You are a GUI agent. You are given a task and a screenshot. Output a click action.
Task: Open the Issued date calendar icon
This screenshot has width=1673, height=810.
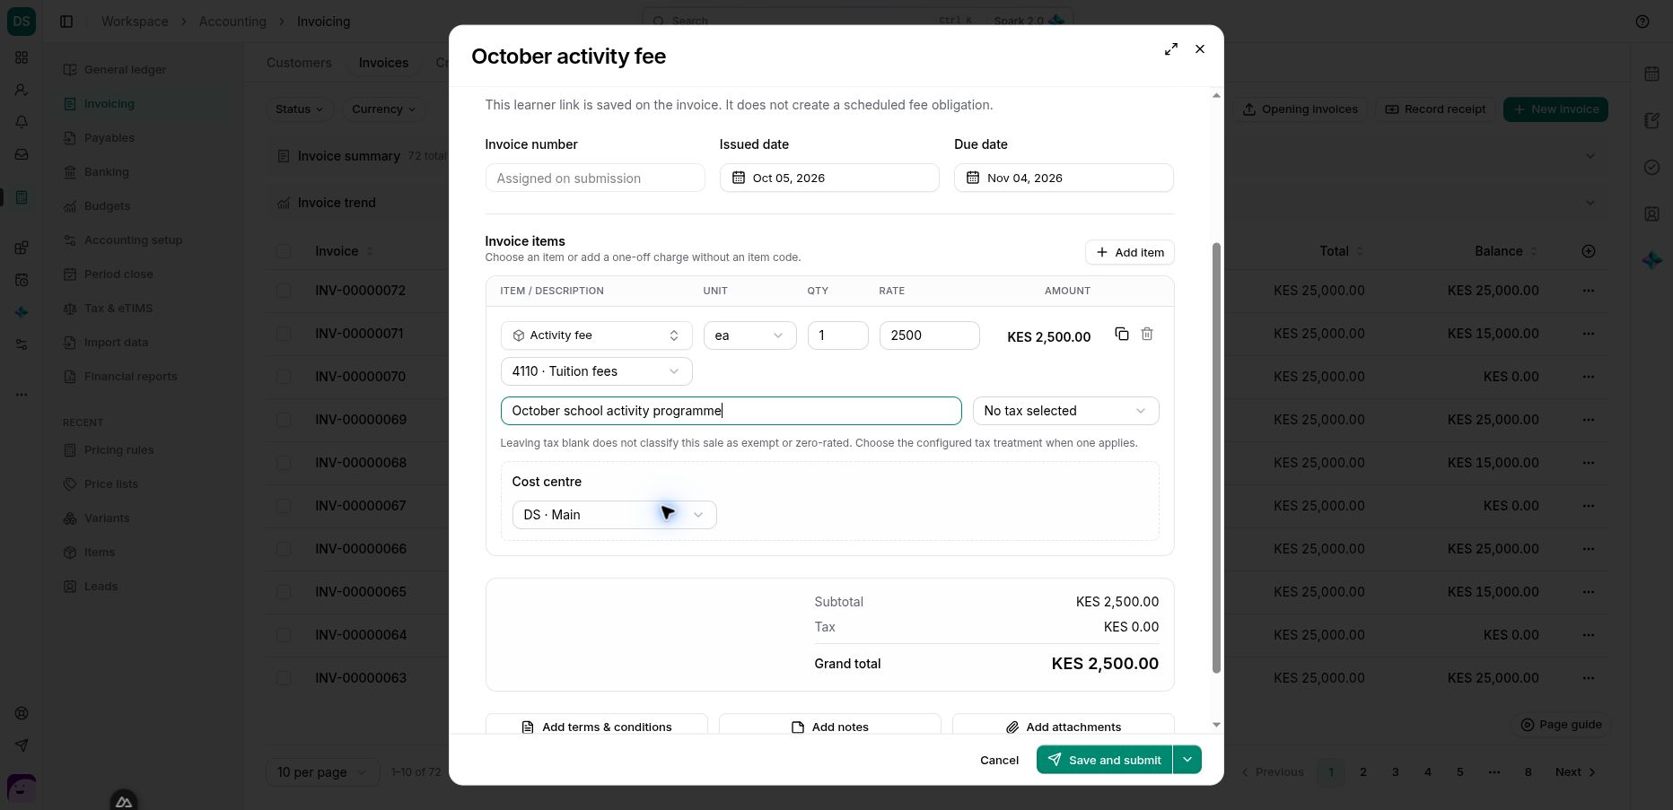(x=738, y=178)
